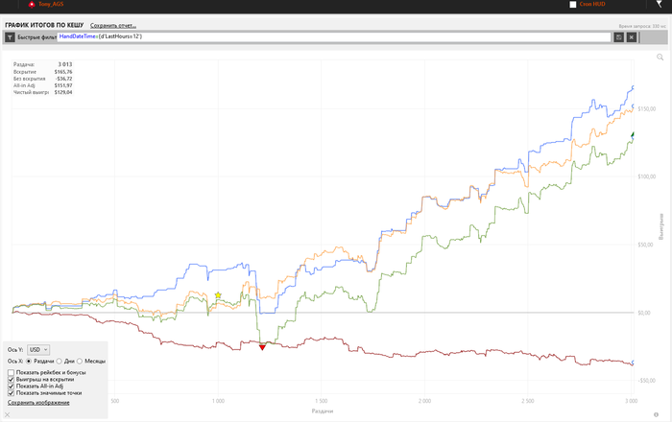Click the Без вскрытия -$36,72 stat row
The image size is (672, 422).
click(43, 79)
